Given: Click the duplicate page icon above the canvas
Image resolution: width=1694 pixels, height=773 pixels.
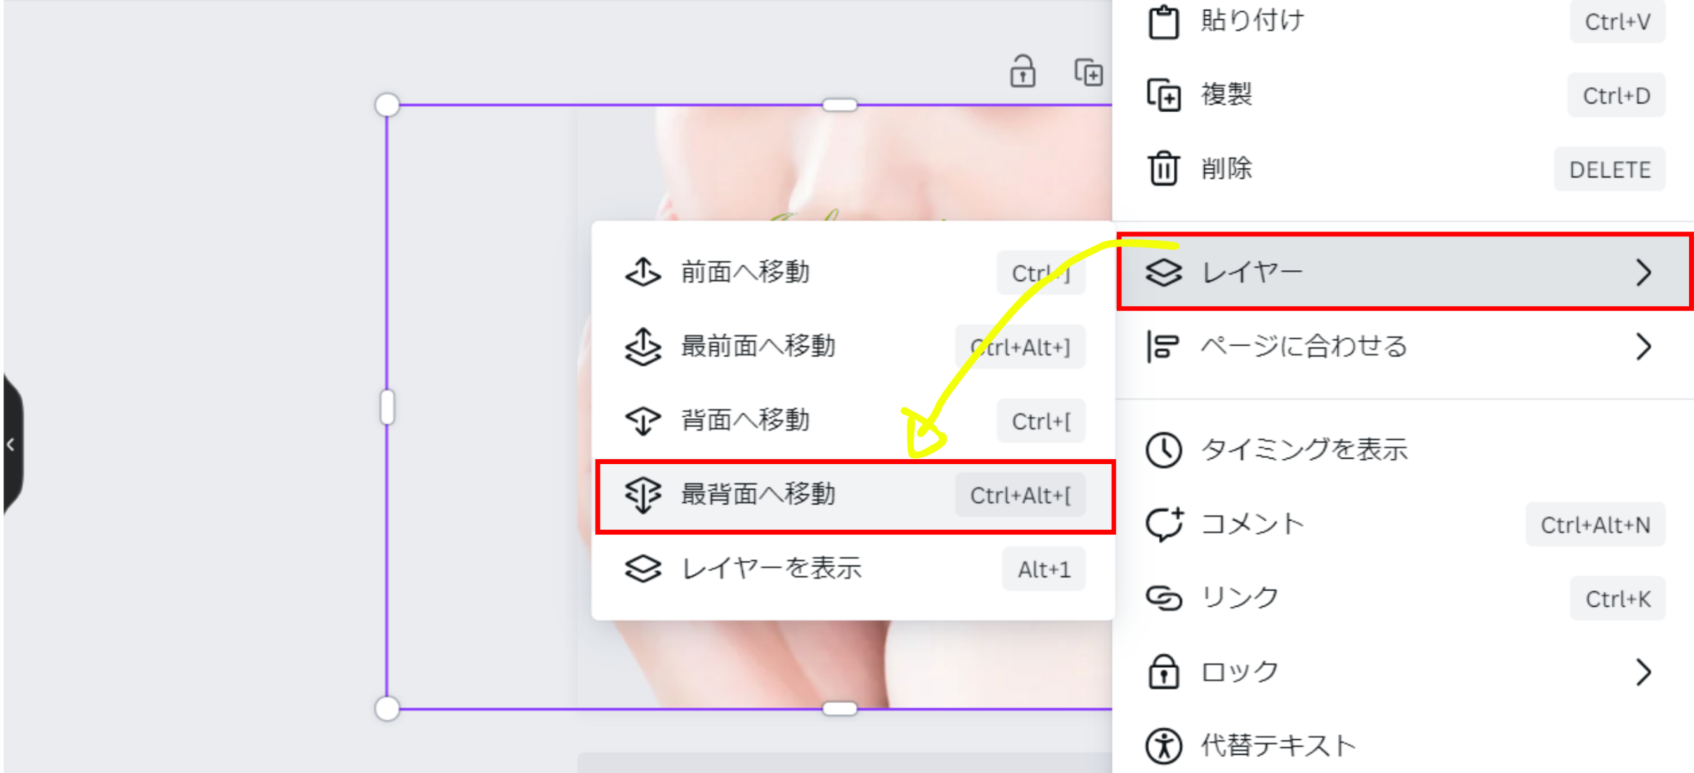Looking at the screenshot, I should coord(1088,72).
